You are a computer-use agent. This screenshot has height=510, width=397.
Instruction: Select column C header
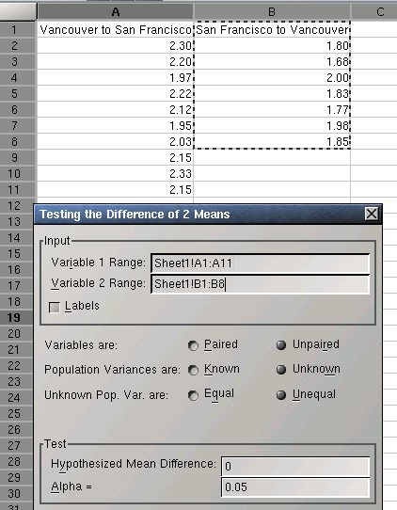374,12
